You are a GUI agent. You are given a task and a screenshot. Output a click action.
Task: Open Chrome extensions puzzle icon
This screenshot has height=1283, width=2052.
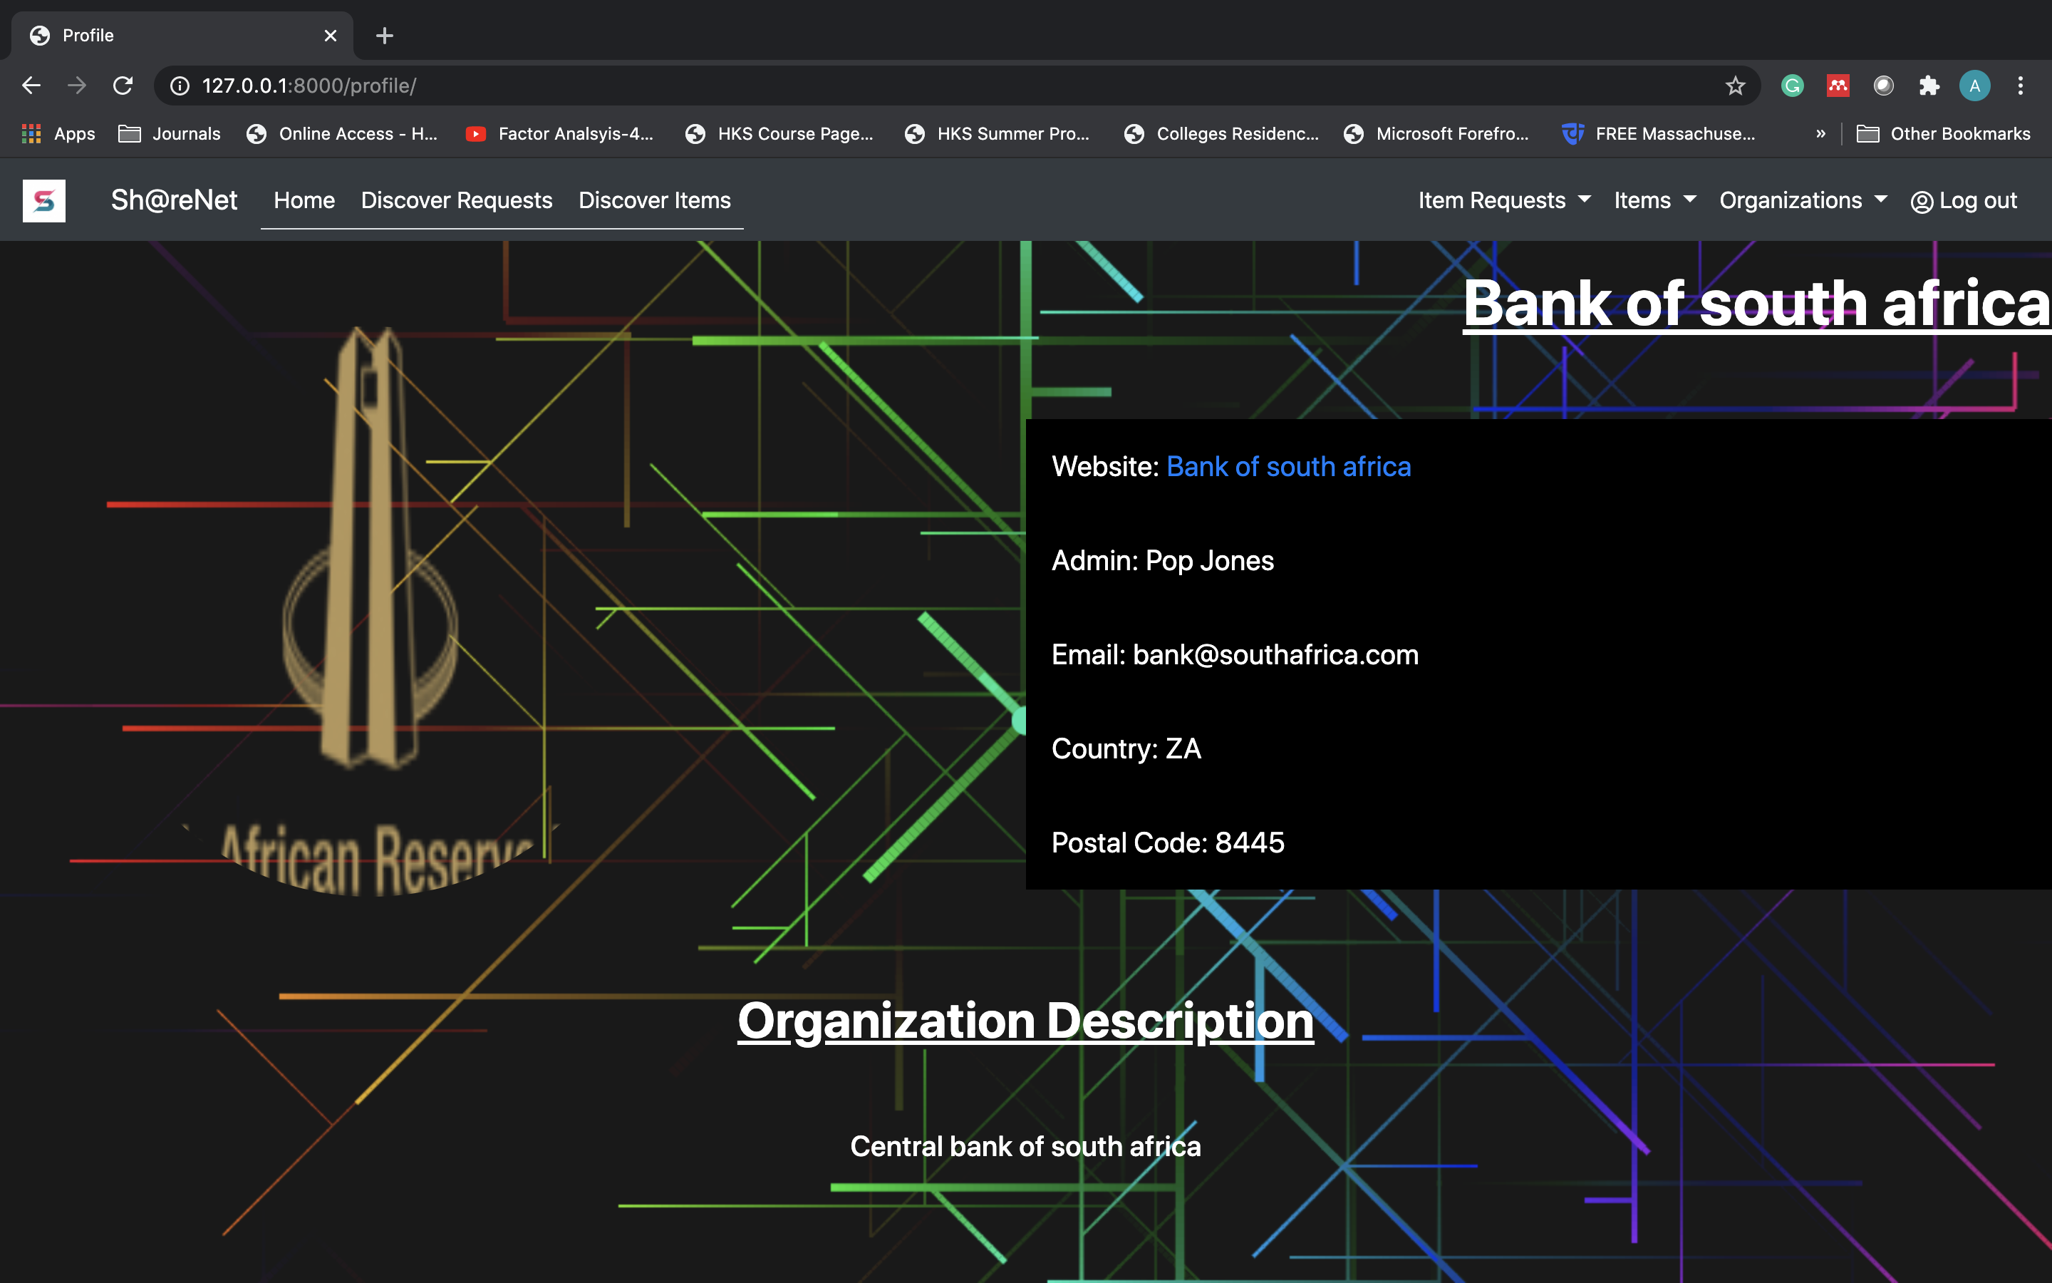pos(1929,86)
